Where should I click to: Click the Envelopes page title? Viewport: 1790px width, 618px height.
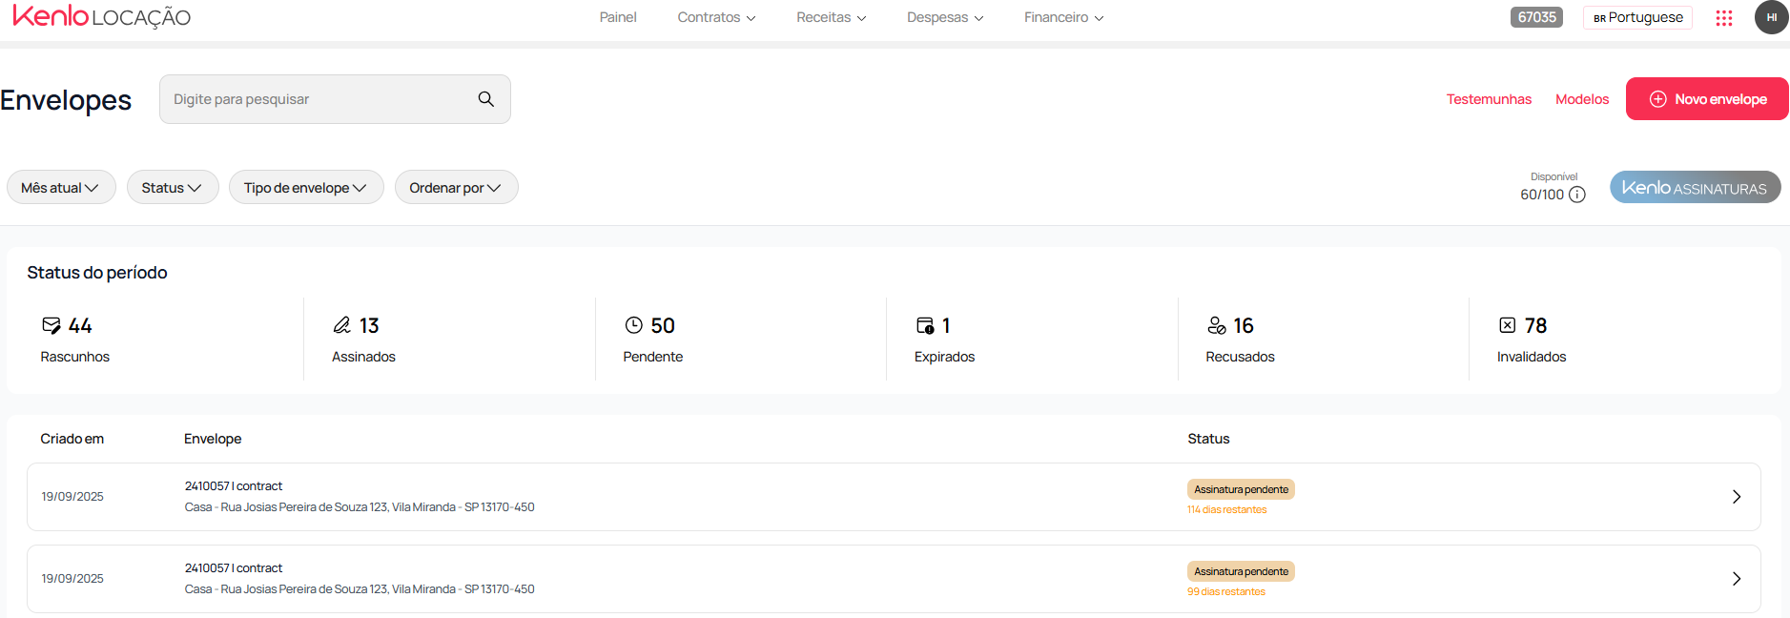tap(66, 100)
